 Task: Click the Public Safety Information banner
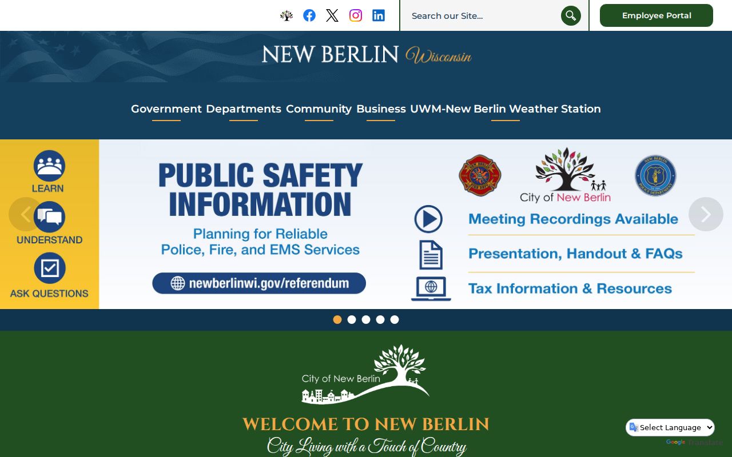366,224
